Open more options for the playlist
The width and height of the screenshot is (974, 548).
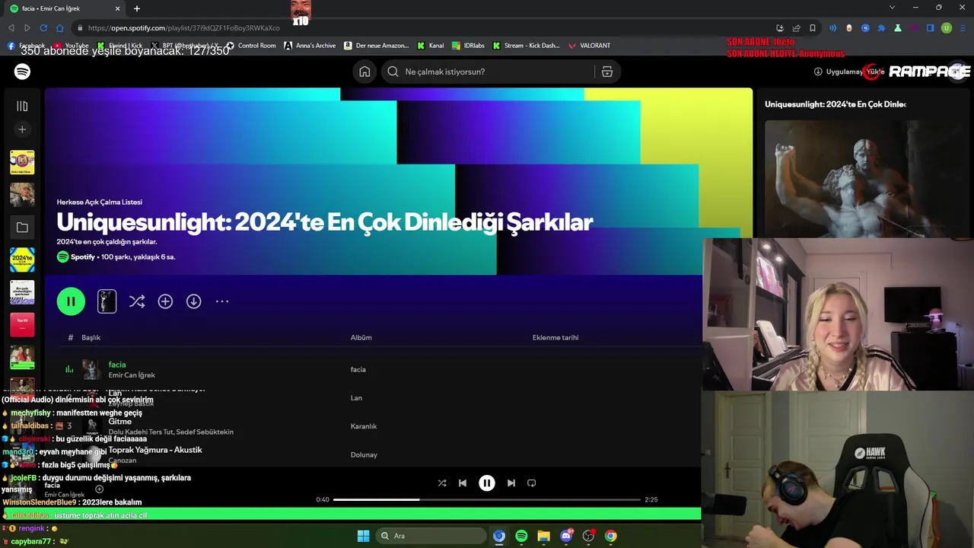coord(222,301)
